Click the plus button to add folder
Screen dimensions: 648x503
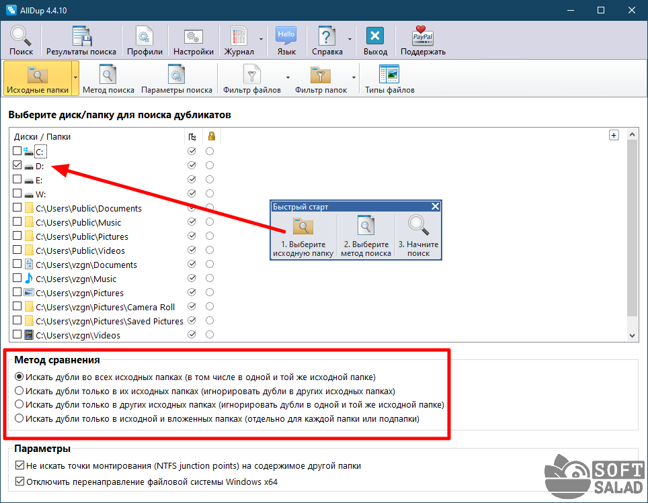pos(613,135)
